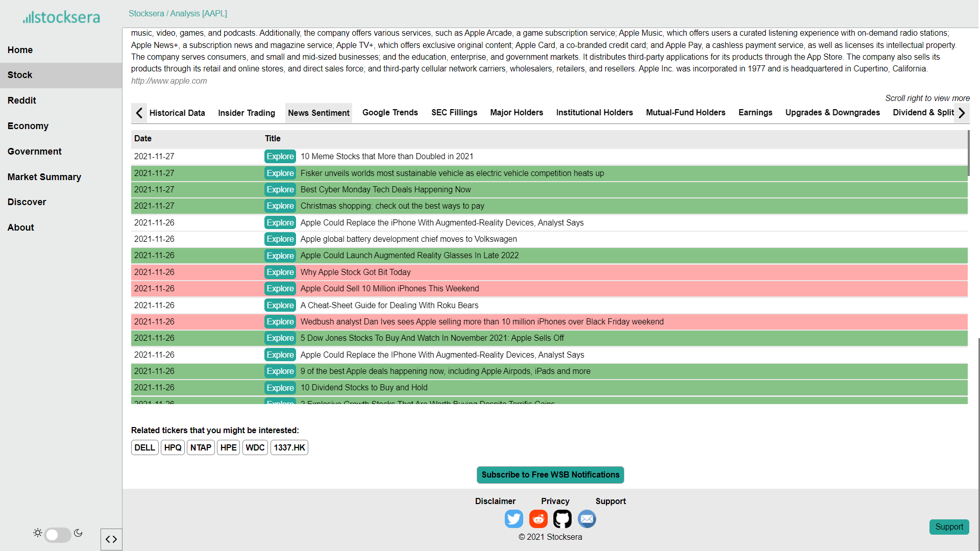Click Subscribe to Free WSB Notifications
This screenshot has height=551, width=980.
click(550, 474)
